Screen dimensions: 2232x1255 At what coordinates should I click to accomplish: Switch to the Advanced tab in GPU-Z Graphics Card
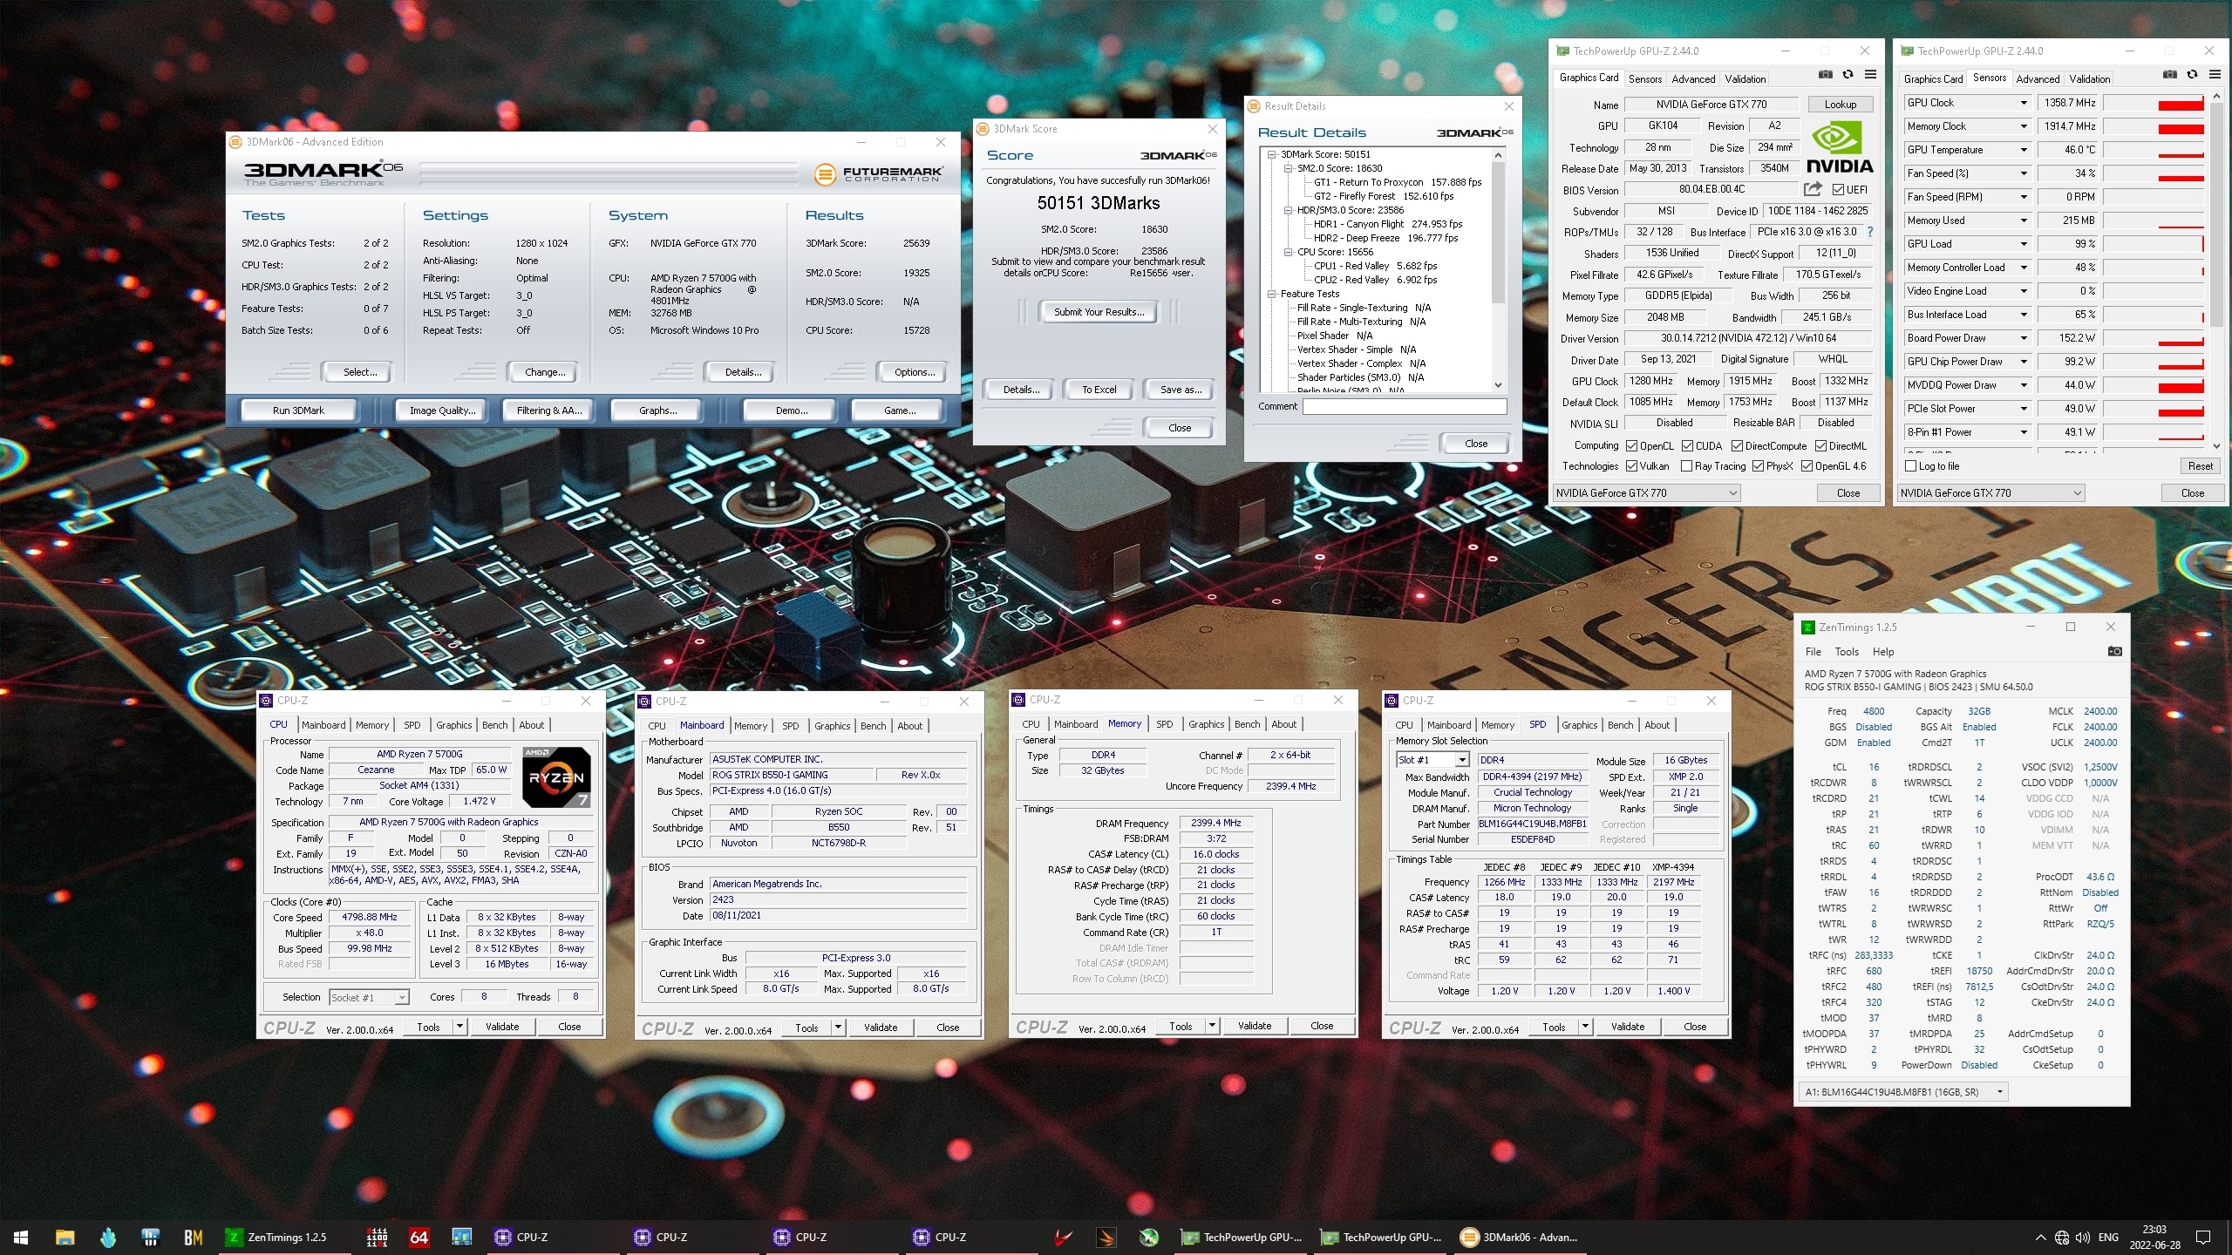click(x=1693, y=78)
